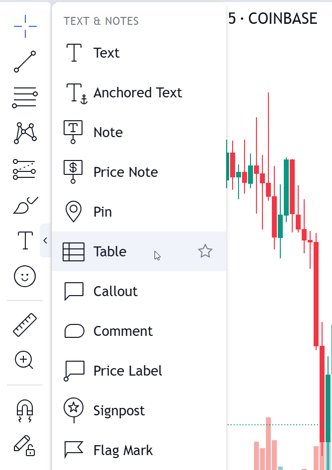332x470 pixels.
Task: Click the Pin annotation item
Action: [x=102, y=212]
